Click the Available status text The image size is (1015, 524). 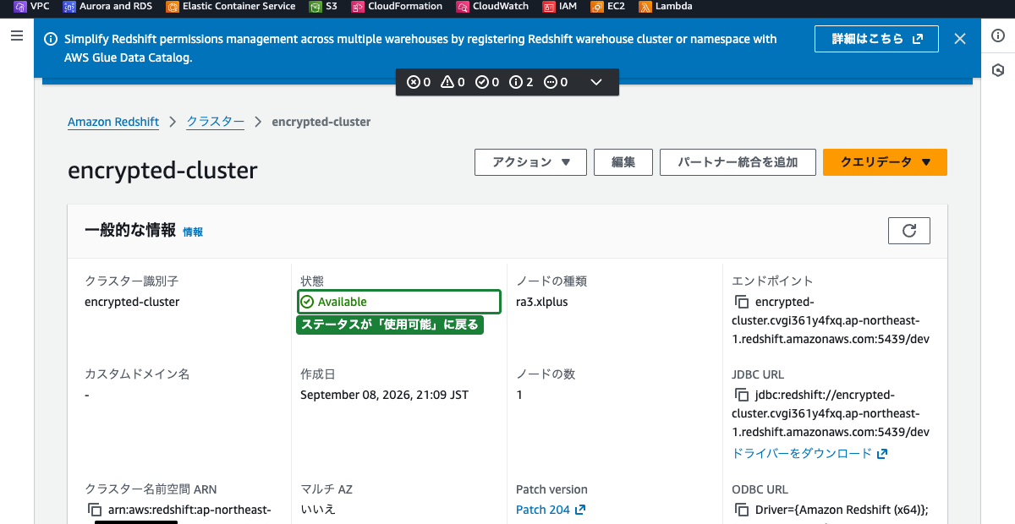343,302
